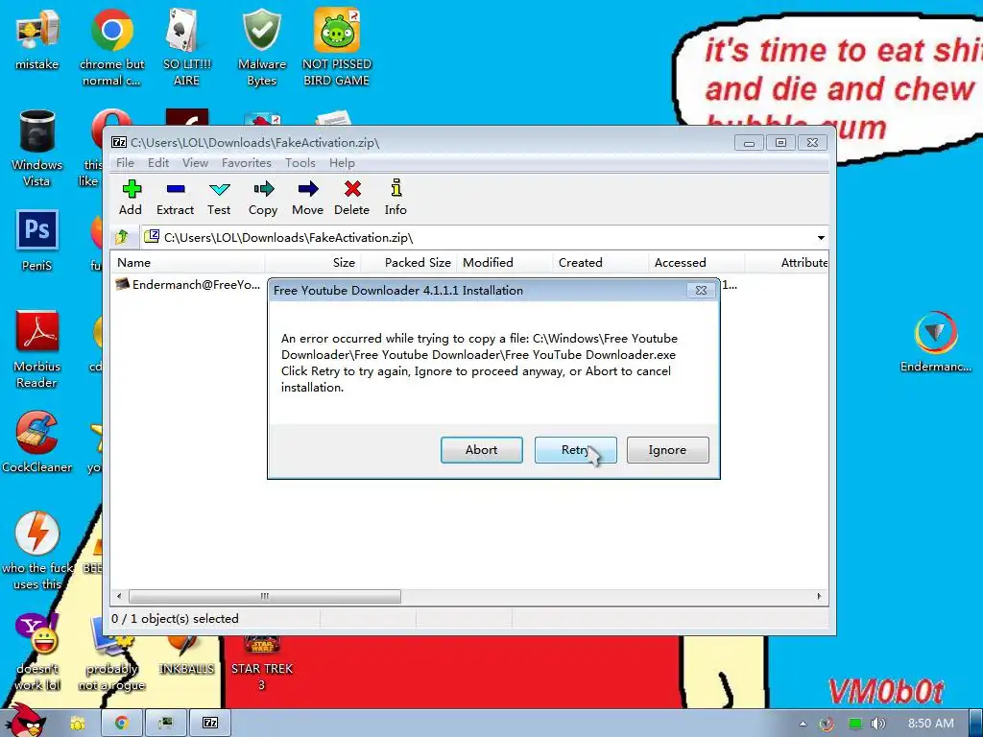
Task: Click the Copy toolbar icon
Action: point(263,197)
